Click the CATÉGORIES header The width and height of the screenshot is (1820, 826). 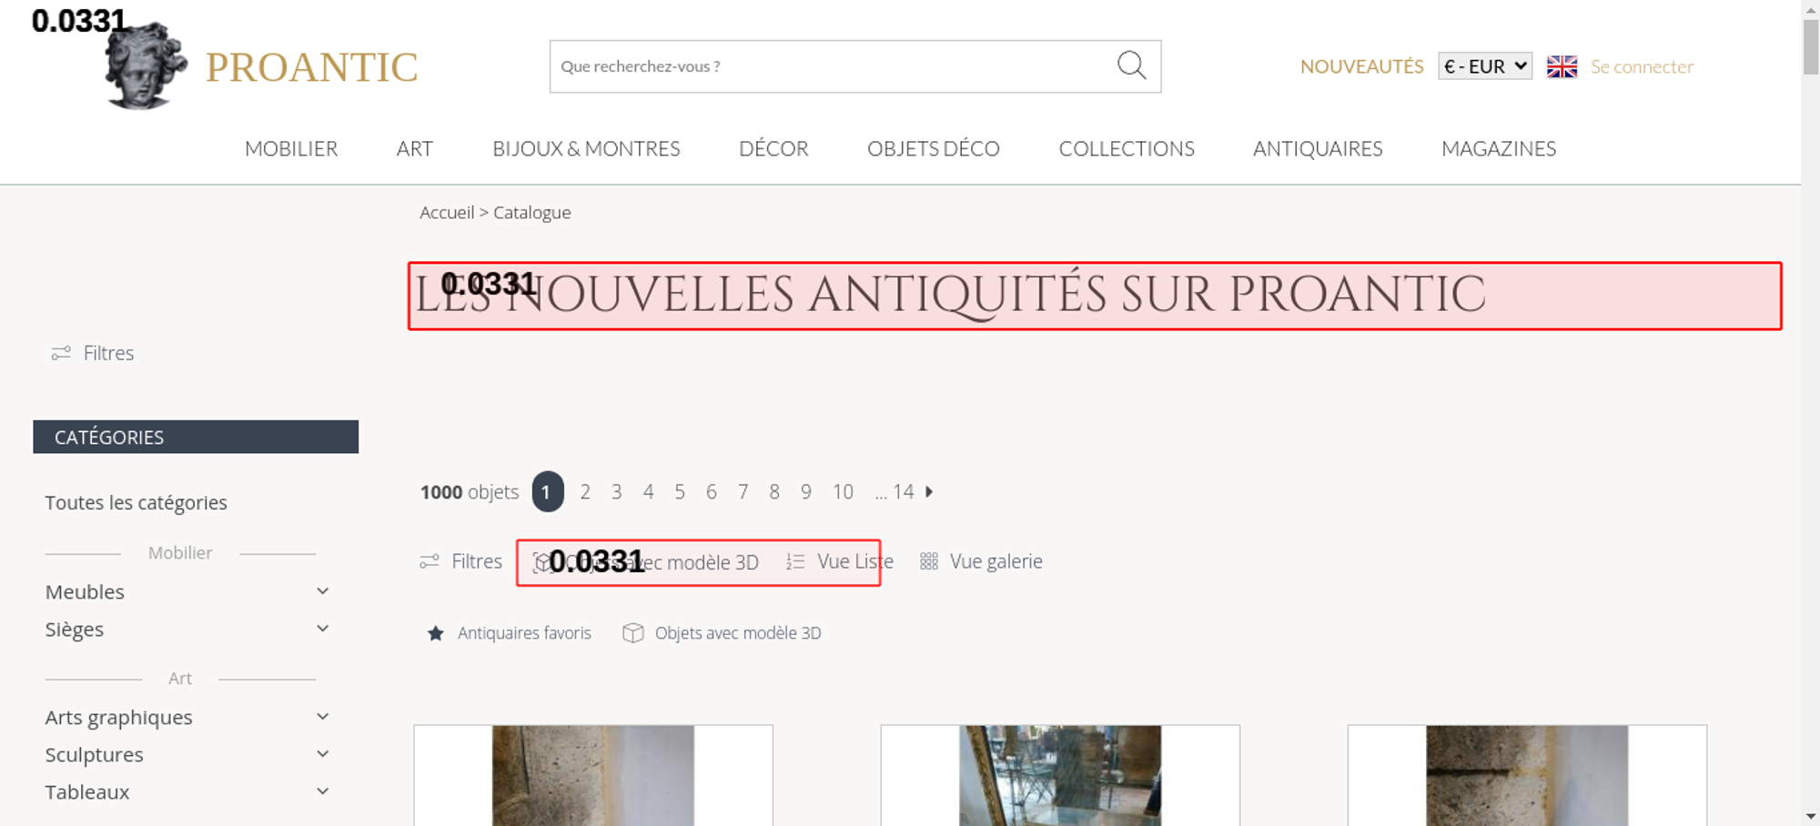196,437
